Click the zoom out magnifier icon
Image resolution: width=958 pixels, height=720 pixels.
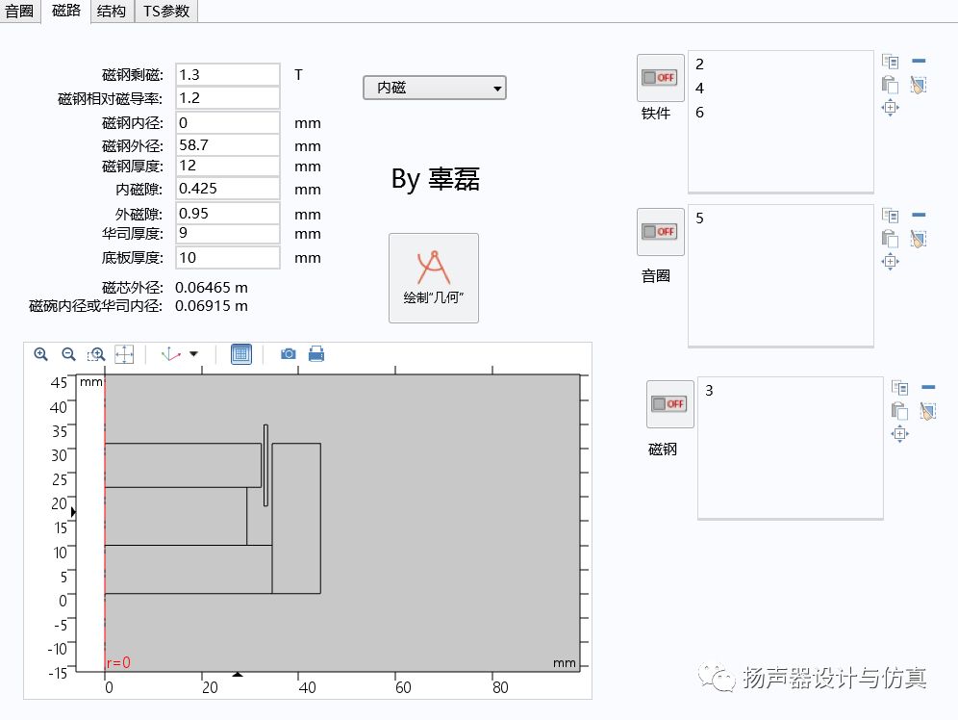68,354
